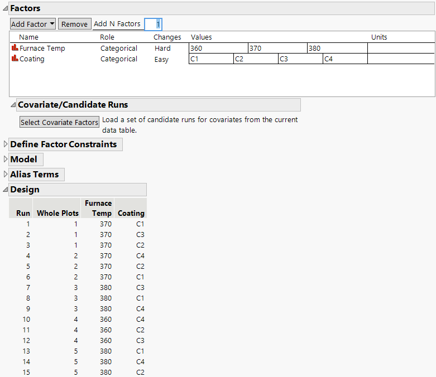
Task: Click the Coating units cell
Action: coord(401,59)
